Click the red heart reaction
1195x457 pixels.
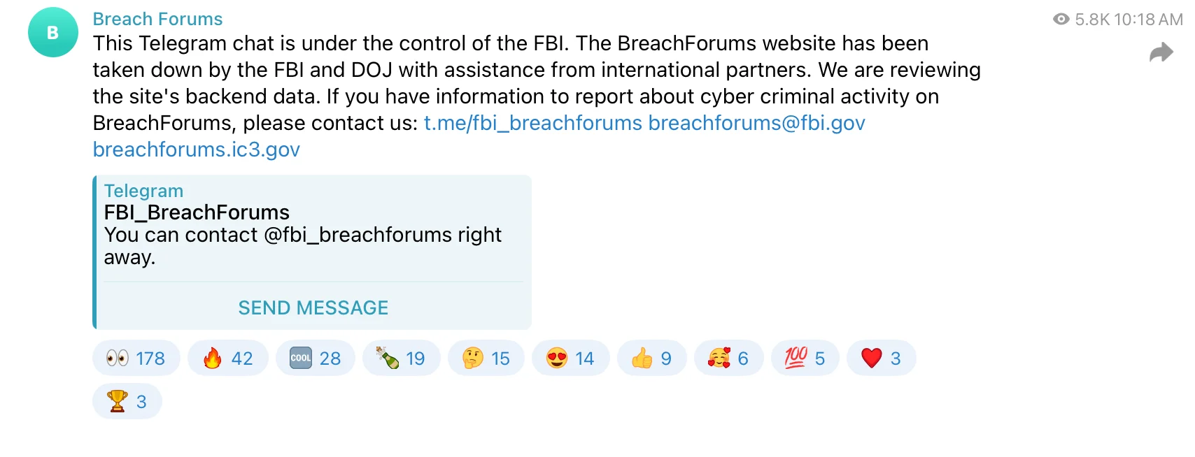(881, 358)
